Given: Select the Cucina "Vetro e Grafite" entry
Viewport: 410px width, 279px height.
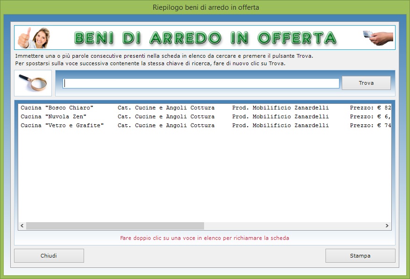Looking at the screenshot, I should [x=62, y=126].
